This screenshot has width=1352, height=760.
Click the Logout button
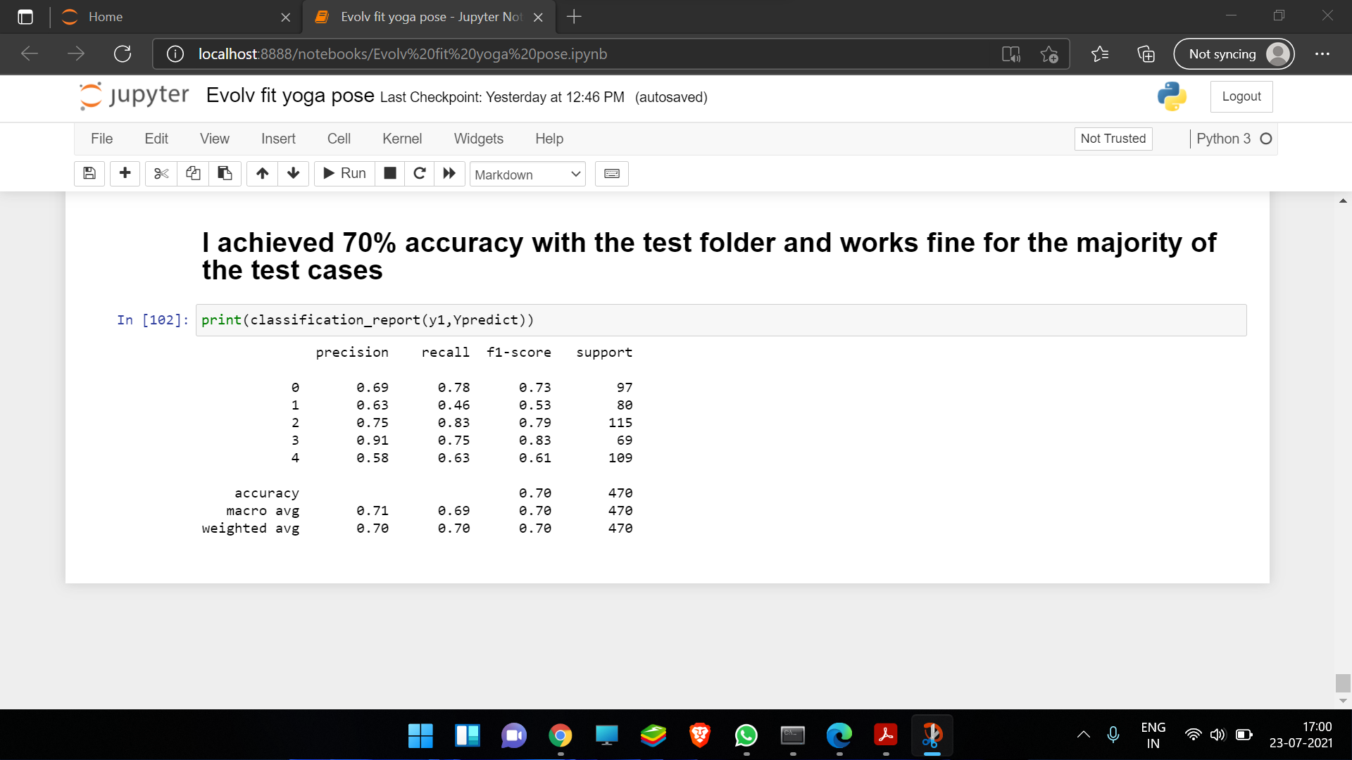coord(1241,96)
